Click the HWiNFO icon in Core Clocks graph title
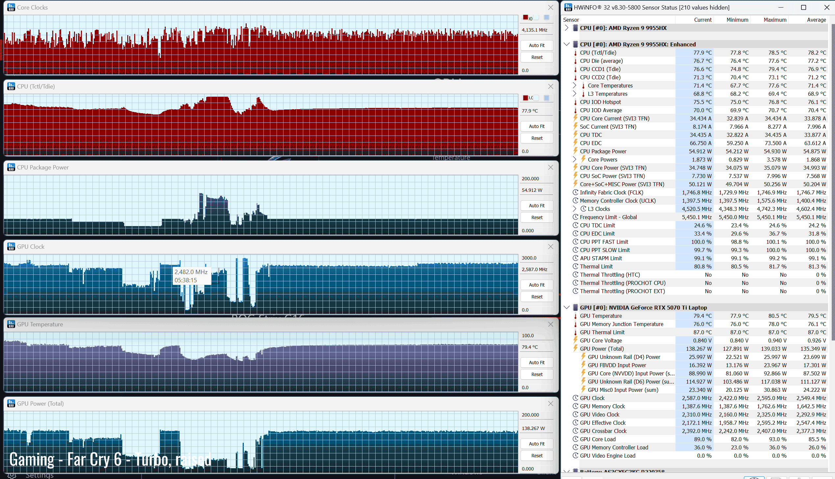Image resolution: width=835 pixels, height=479 pixels. pyautogui.click(x=11, y=7)
